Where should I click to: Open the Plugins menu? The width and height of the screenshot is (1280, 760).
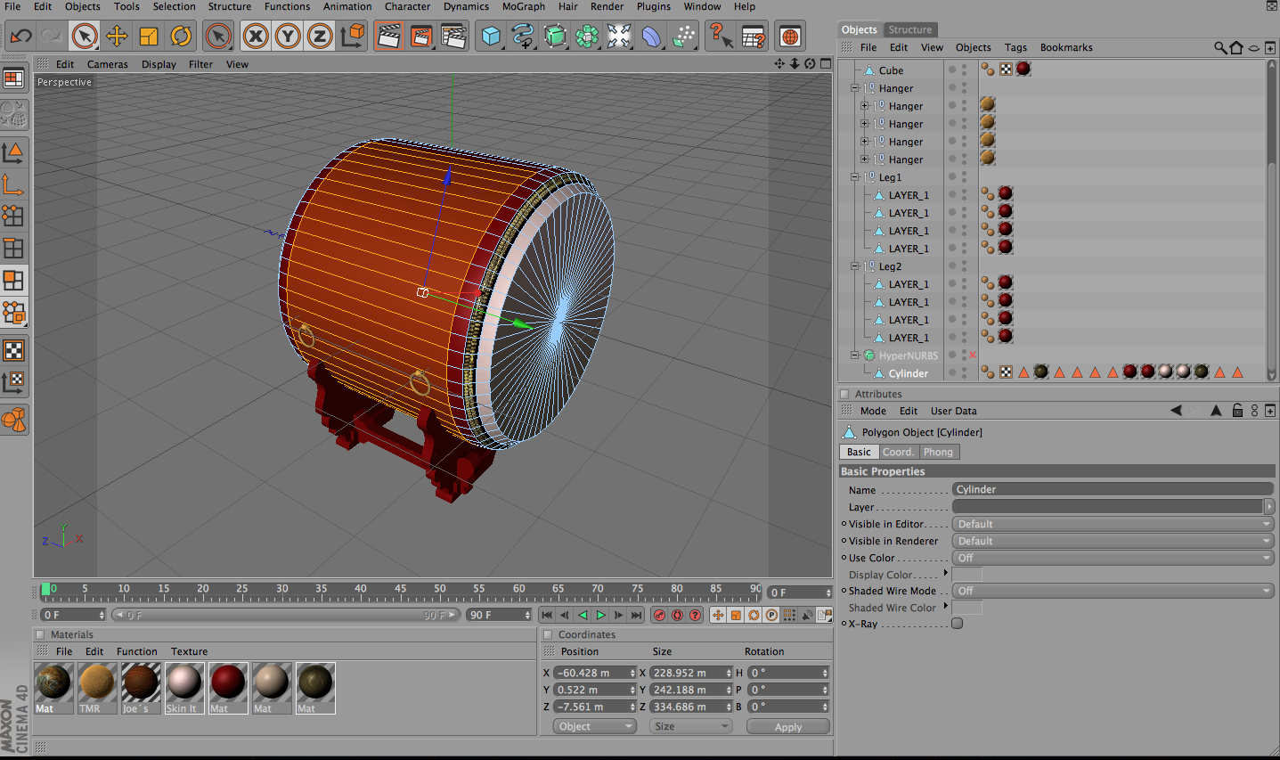(653, 6)
